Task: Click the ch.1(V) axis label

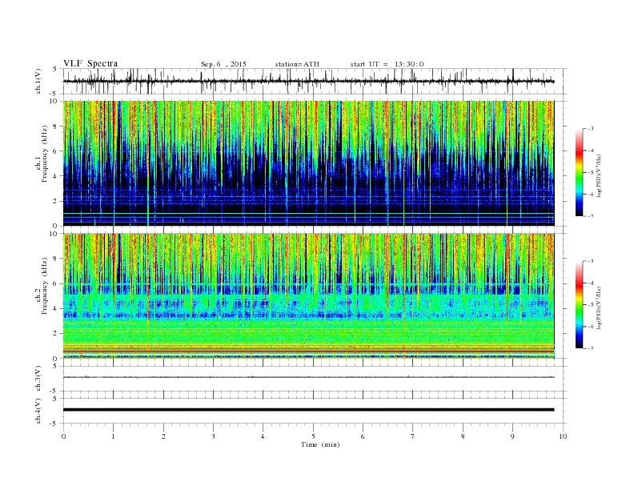Action: 38,81
